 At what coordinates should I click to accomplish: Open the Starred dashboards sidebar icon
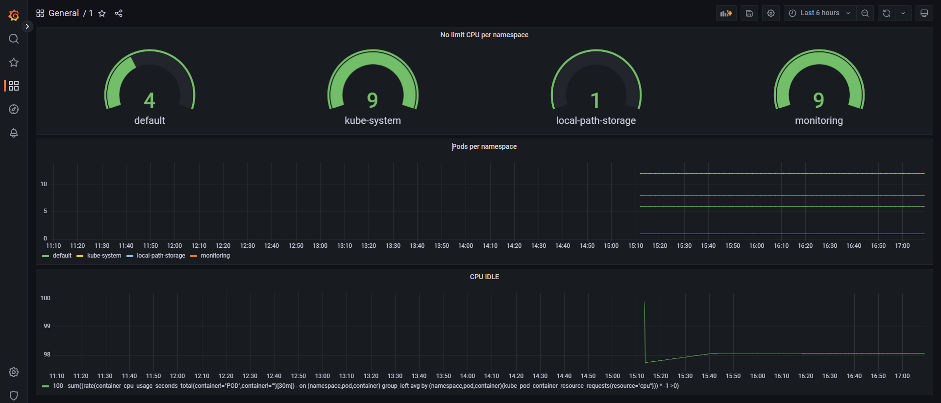click(x=14, y=62)
